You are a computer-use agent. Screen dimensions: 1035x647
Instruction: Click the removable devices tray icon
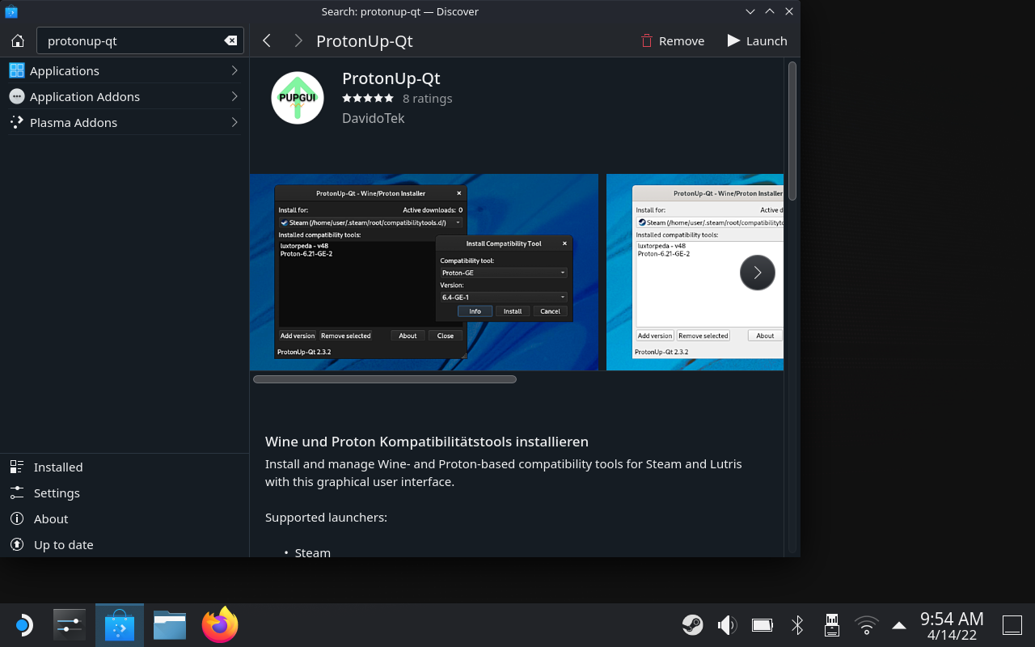point(831,625)
